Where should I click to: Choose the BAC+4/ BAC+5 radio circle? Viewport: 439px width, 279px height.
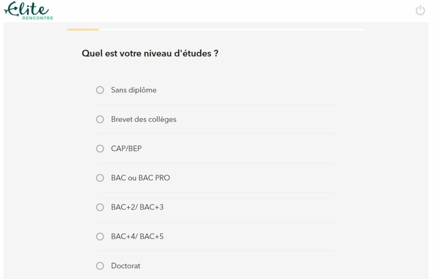[x=100, y=237]
